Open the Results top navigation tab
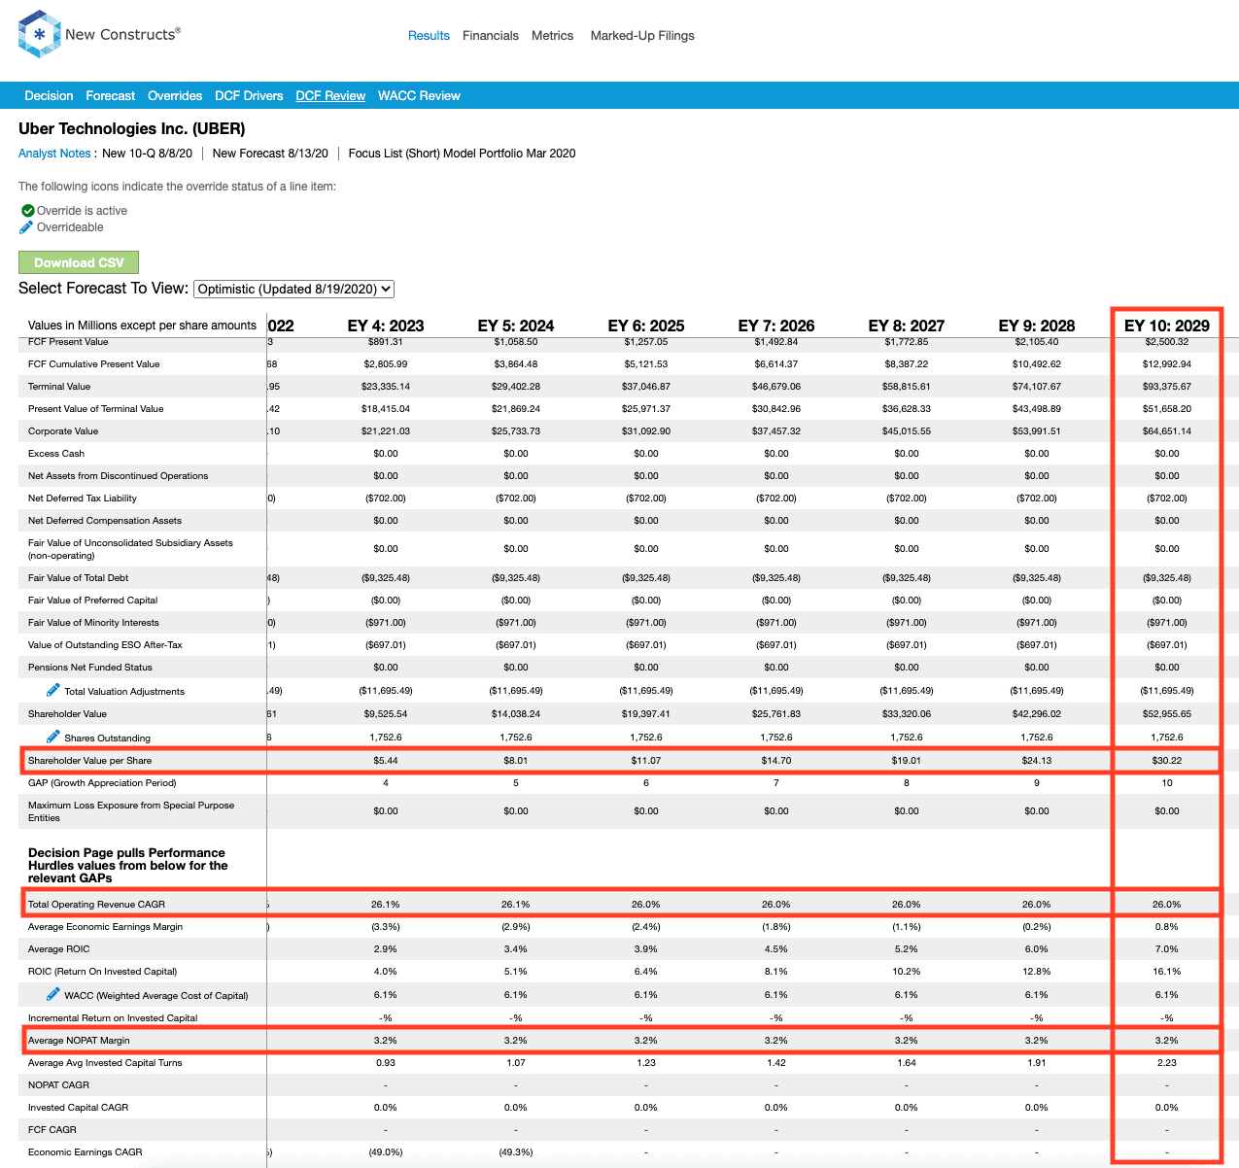Viewport: 1239px width, 1168px height. click(x=429, y=36)
